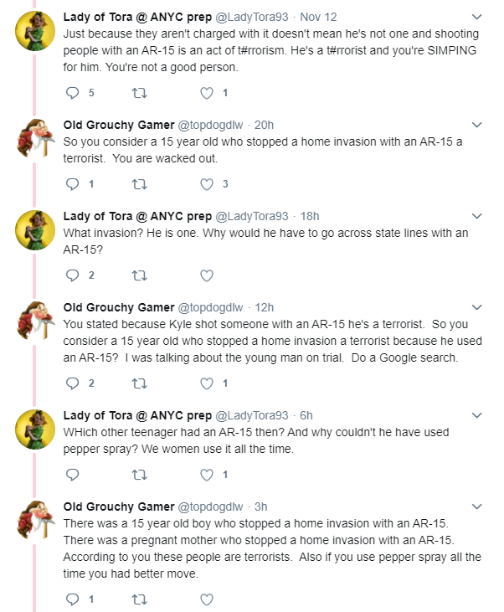Viewport: 504px width, 612px height.
Task: Reply to the 20h Old Grouchy Gamer tweet
Action: pos(73,184)
